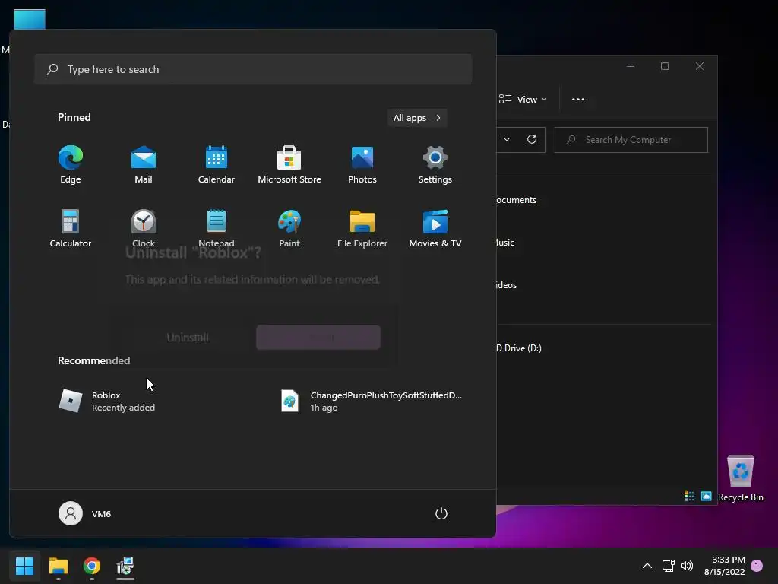Expand the View dropdown in File Explorer
This screenshot has width=778, height=584.
tap(523, 100)
